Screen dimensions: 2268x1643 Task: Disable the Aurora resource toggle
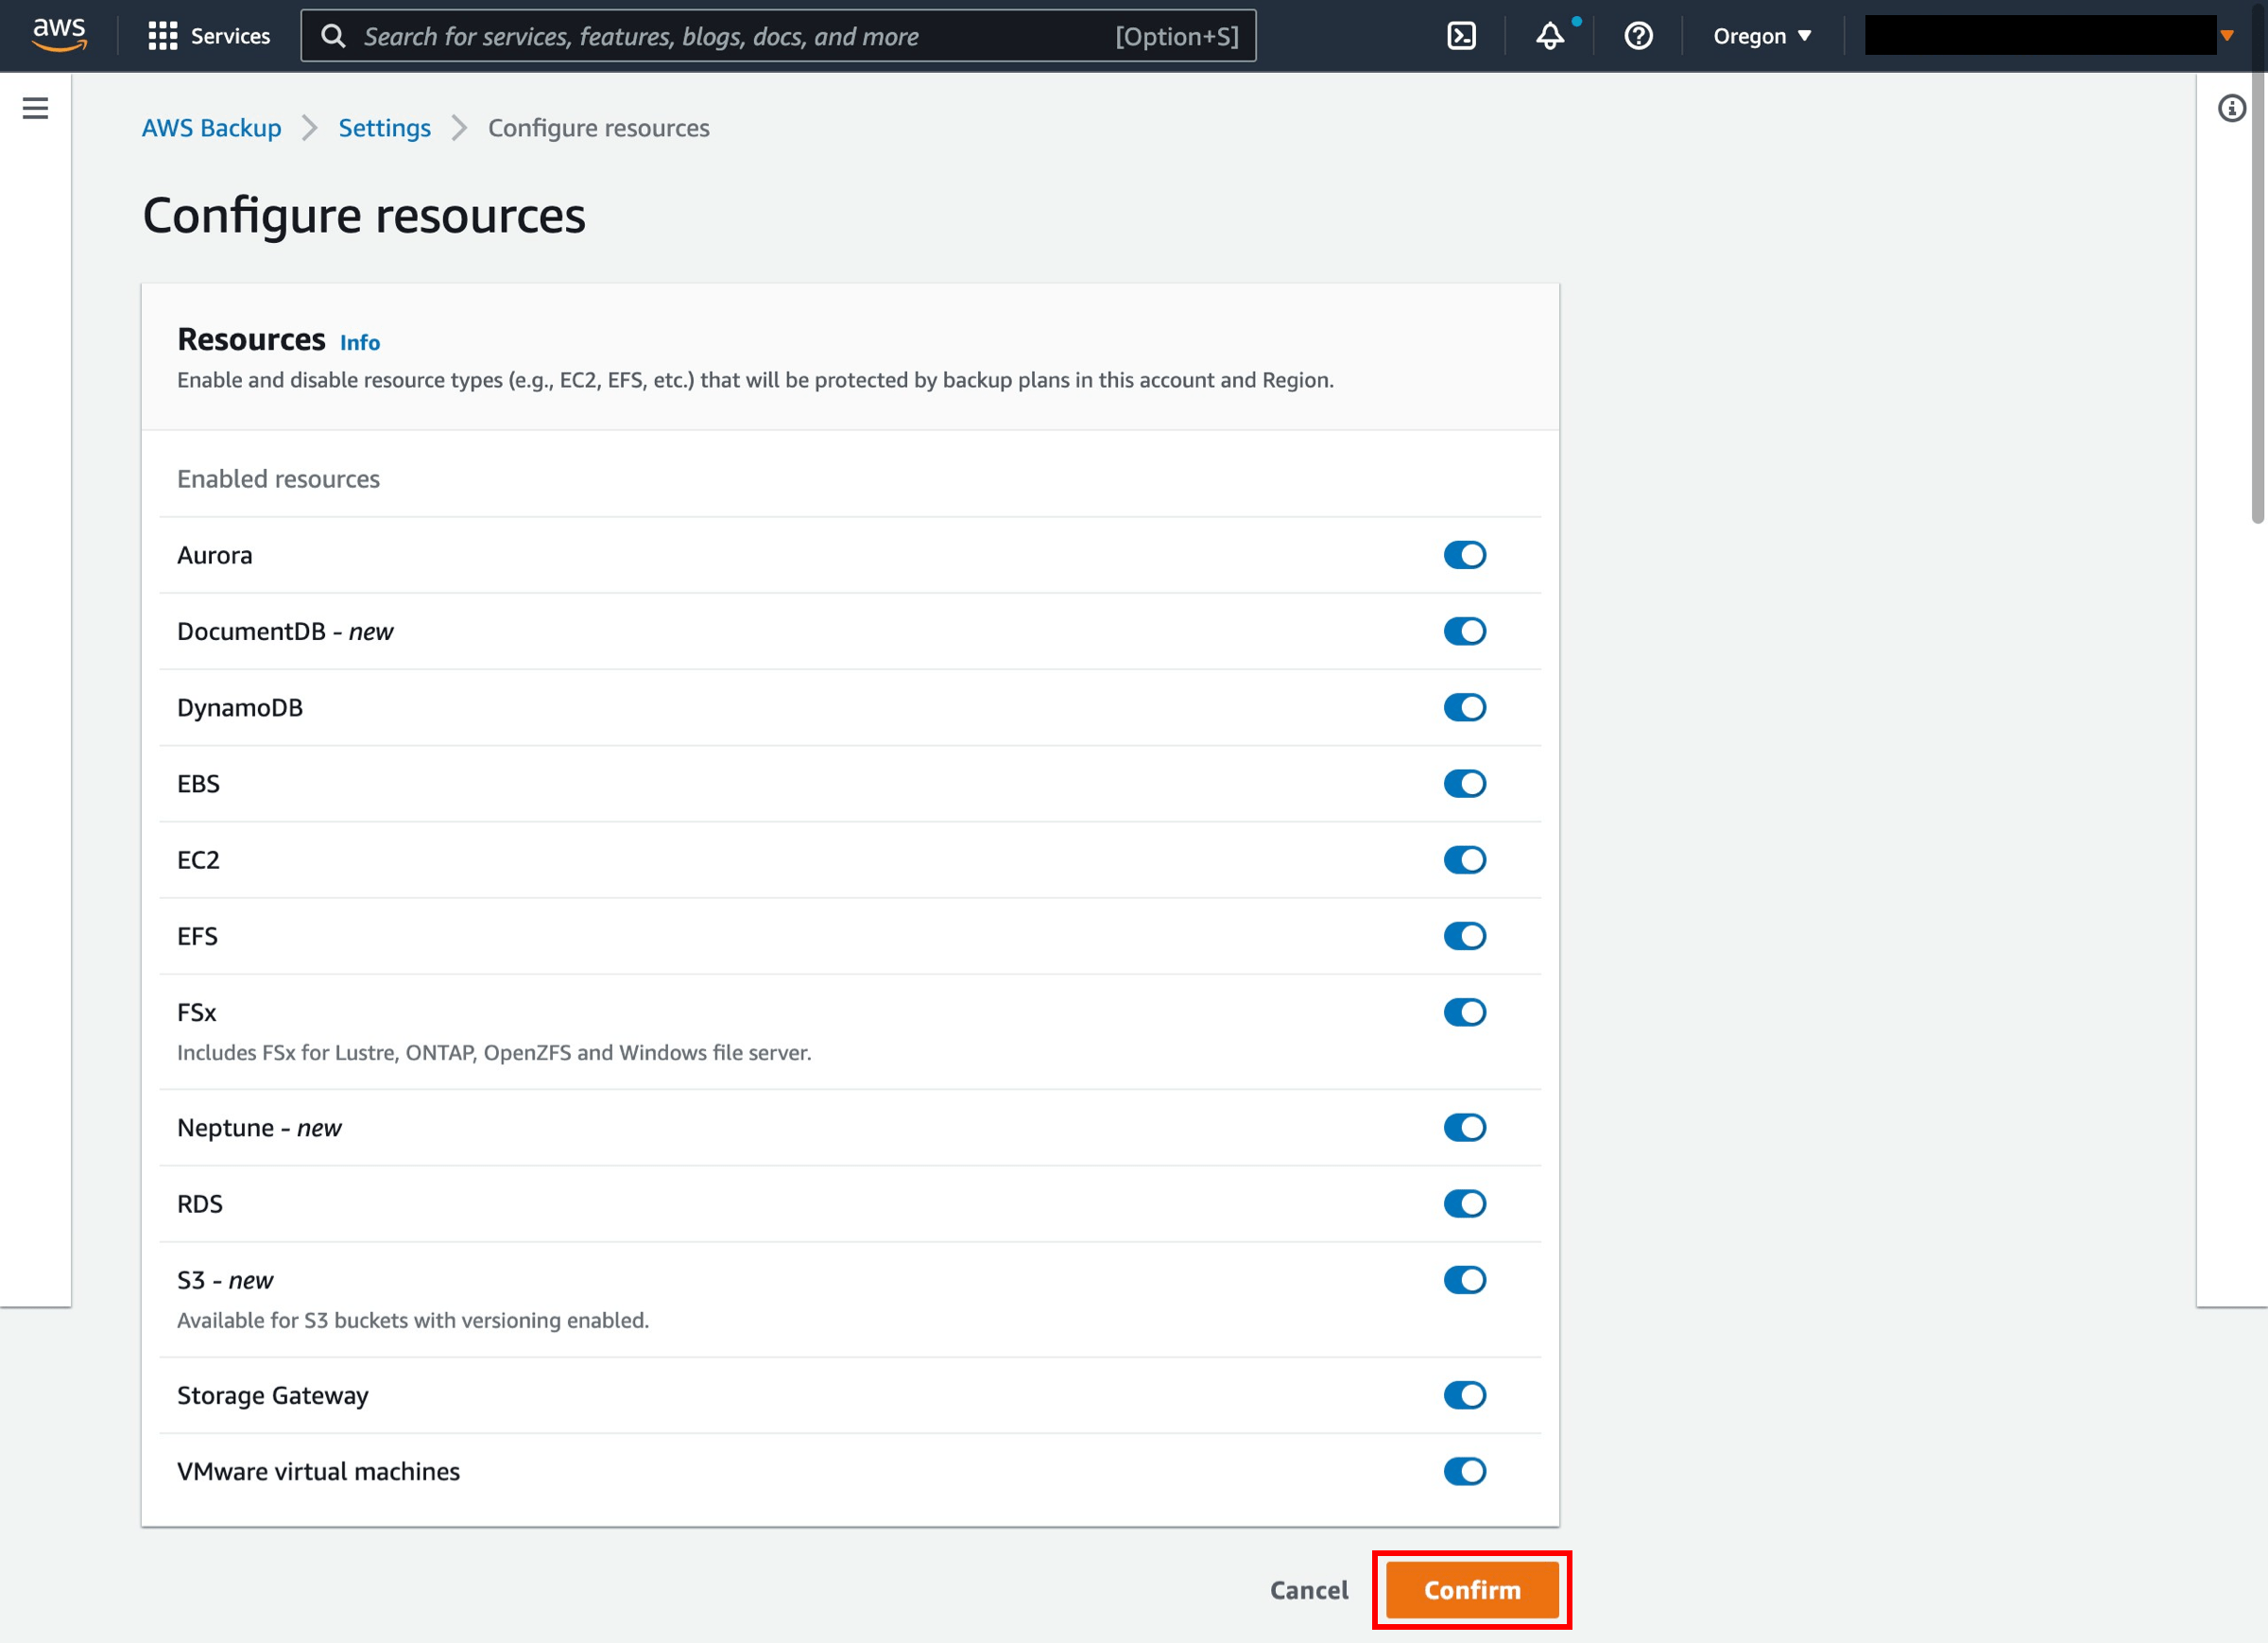pyautogui.click(x=1465, y=554)
